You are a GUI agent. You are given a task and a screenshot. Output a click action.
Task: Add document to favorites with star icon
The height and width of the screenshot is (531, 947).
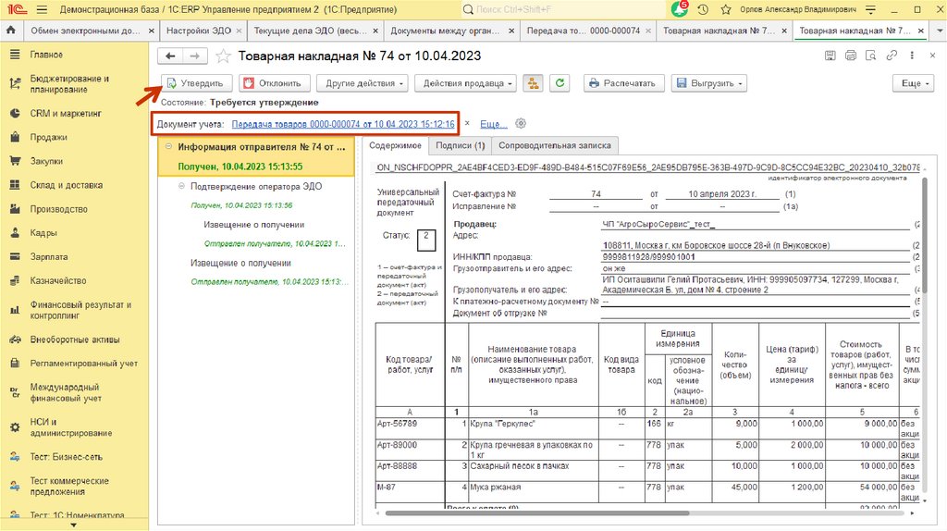tap(223, 56)
